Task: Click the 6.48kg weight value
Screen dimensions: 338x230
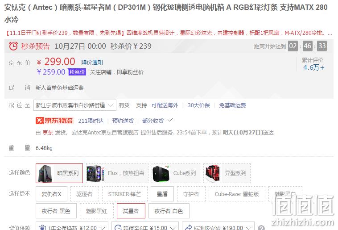Action: click(x=44, y=148)
